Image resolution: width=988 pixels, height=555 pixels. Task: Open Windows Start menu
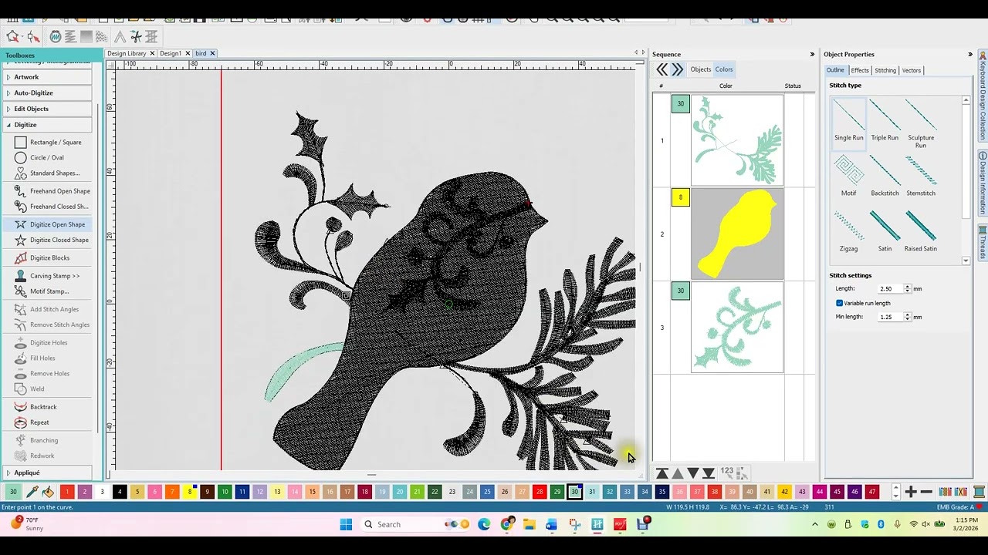[346, 524]
